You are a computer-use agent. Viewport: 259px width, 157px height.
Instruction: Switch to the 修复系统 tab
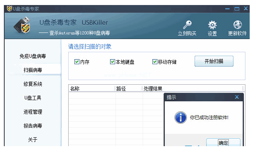click(x=33, y=84)
